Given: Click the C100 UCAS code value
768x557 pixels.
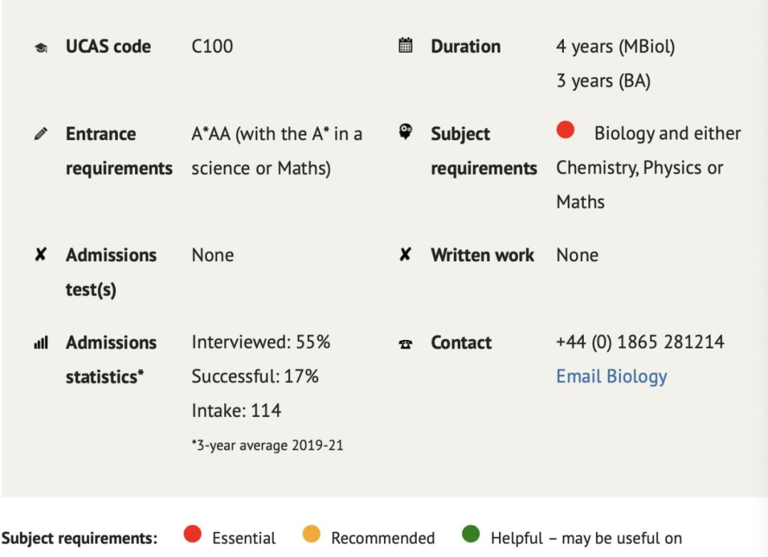Looking at the screenshot, I should pos(212,46).
